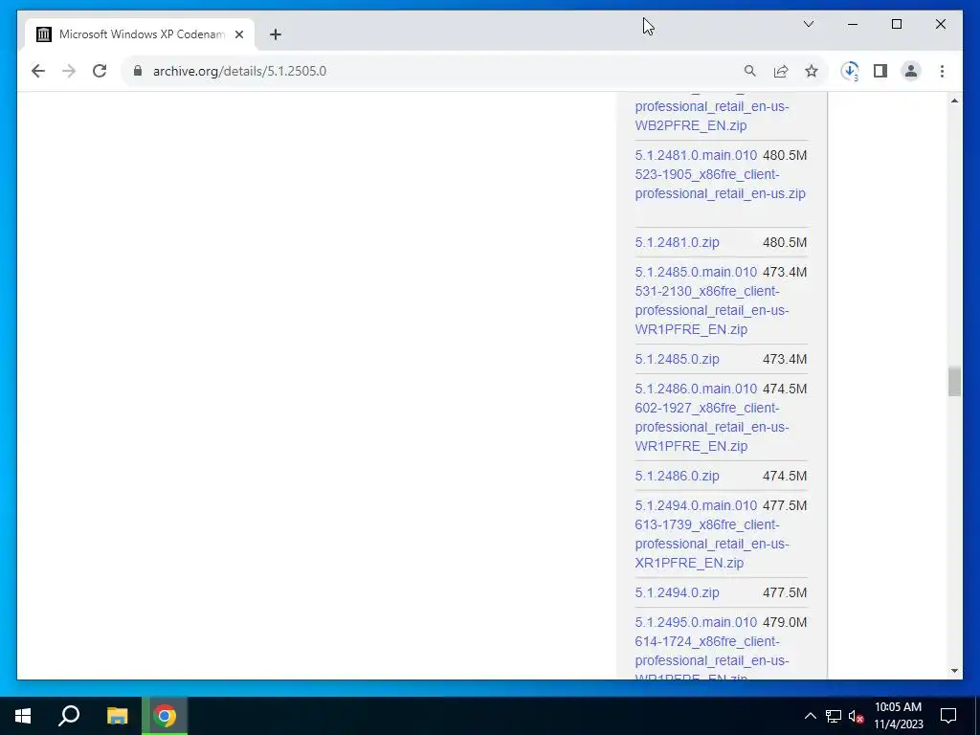Click the scrollbar down arrow
The height and width of the screenshot is (735, 980).
[954, 671]
